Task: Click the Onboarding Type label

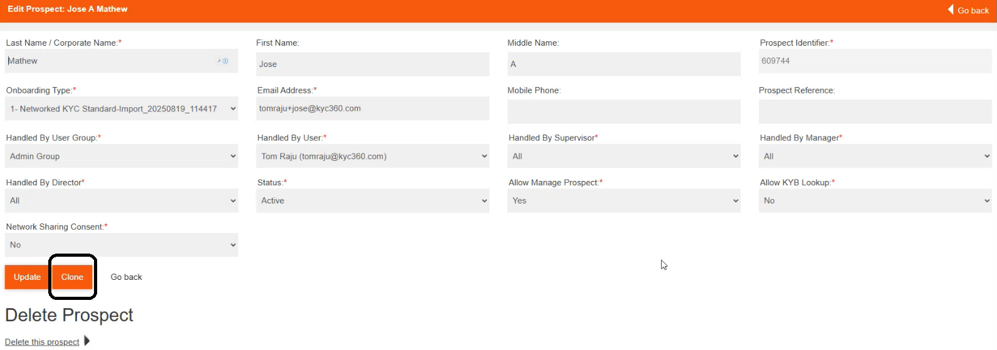Action: pyautogui.click(x=41, y=90)
